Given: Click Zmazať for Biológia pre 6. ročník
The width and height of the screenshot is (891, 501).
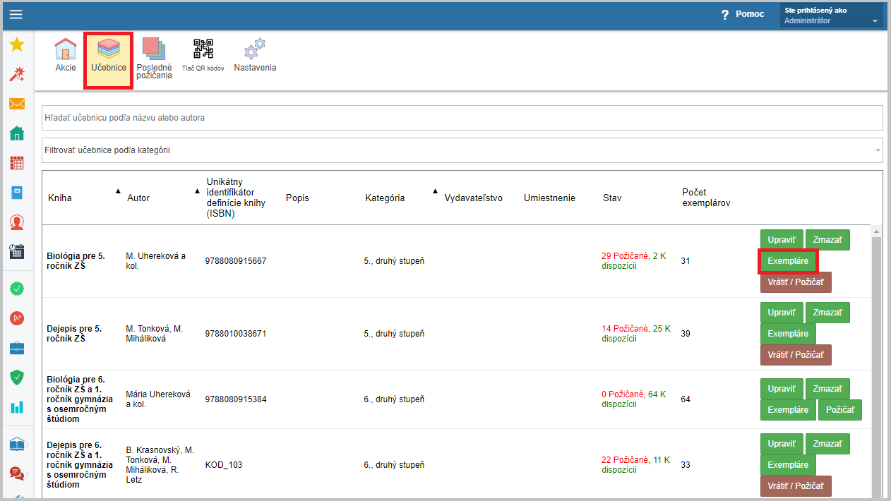Looking at the screenshot, I should pyautogui.click(x=827, y=389).
